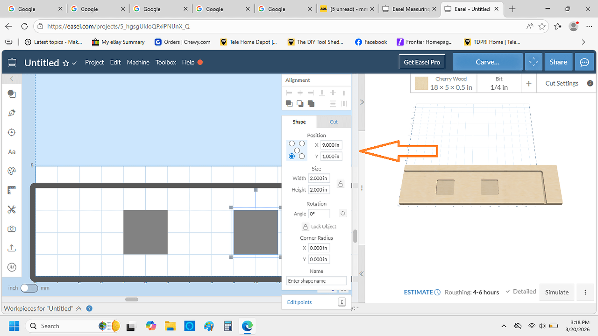Favorite the project with the star icon
This screenshot has width=598, height=336.
click(66, 63)
